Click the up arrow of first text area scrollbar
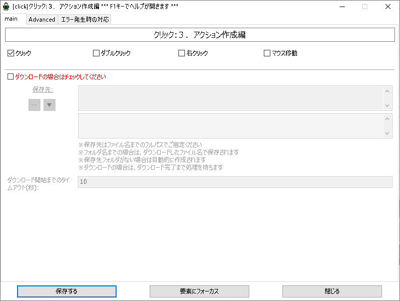The height and width of the screenshot is (301, 400). (x=387, y=91)
